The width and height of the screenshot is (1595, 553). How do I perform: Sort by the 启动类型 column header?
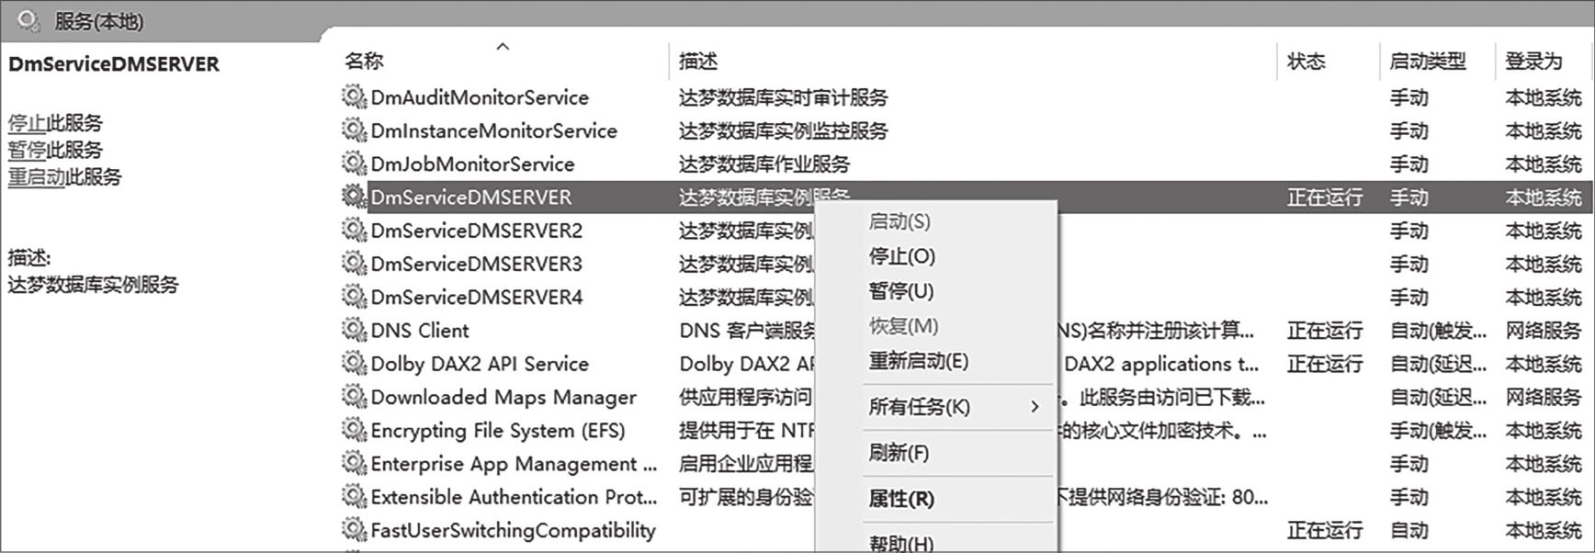click(x=1427, y=62)
